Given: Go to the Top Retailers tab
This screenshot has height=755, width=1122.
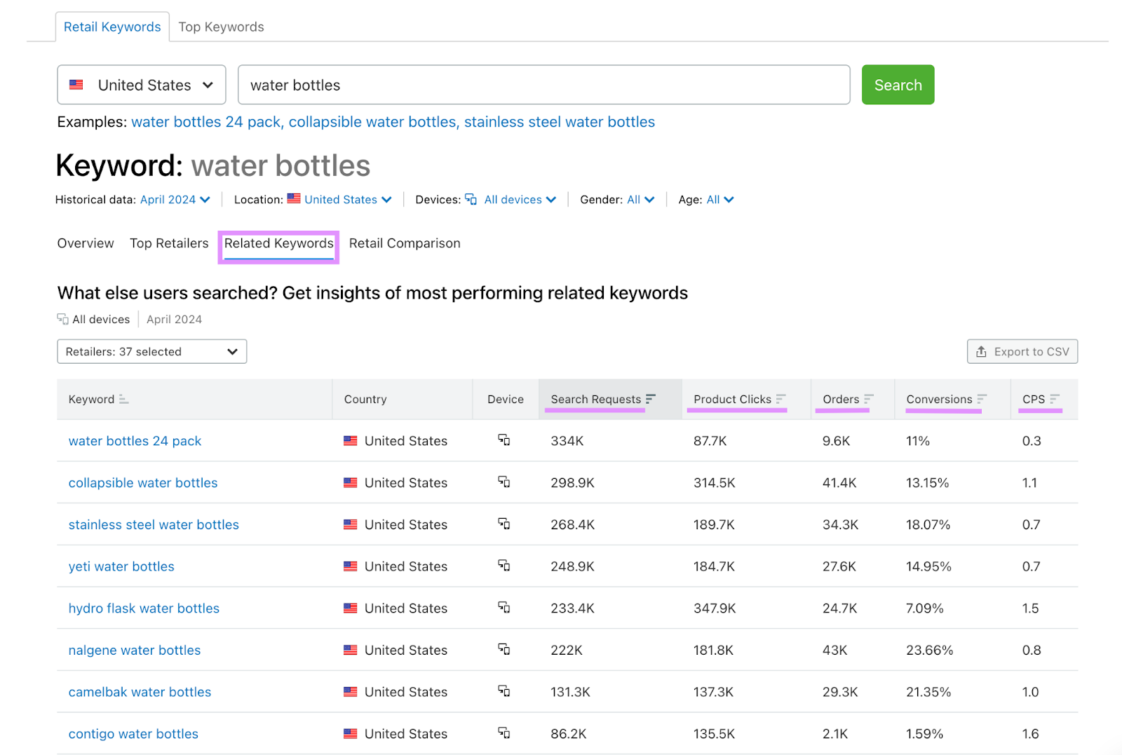Looking at the screenshot, I should coord(169,243).
